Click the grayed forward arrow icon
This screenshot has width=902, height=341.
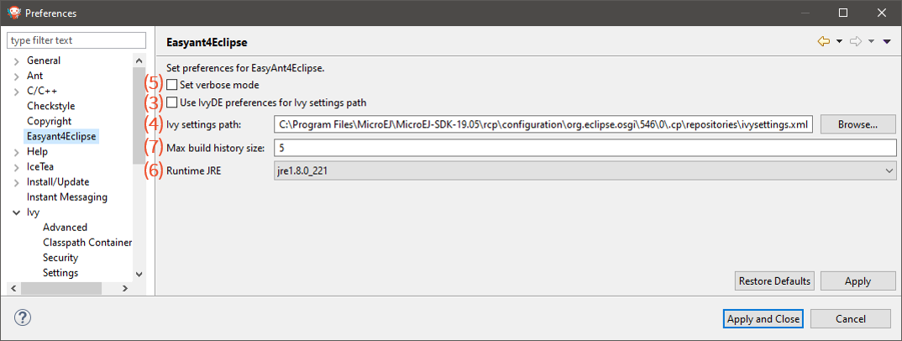point(856,41)
